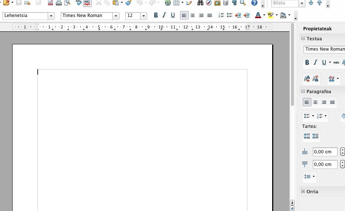345x211 pixels.
Task: Toggle italic in the formatting toolbar
Action: 164,15
